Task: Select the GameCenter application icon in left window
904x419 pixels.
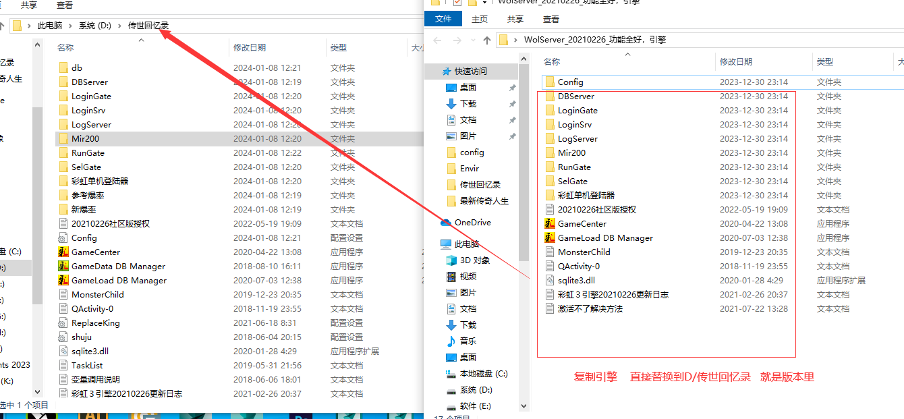Action: (x=63, y=252)
